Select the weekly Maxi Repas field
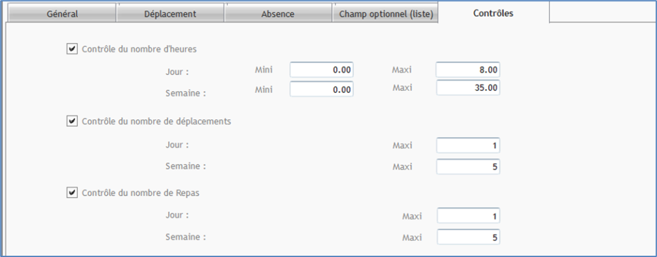 pyautogui.click(x=468, y=238)
